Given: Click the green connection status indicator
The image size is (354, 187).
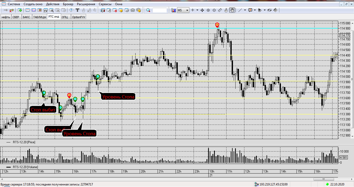Looking at the screenshot, I should coord(327,184).
